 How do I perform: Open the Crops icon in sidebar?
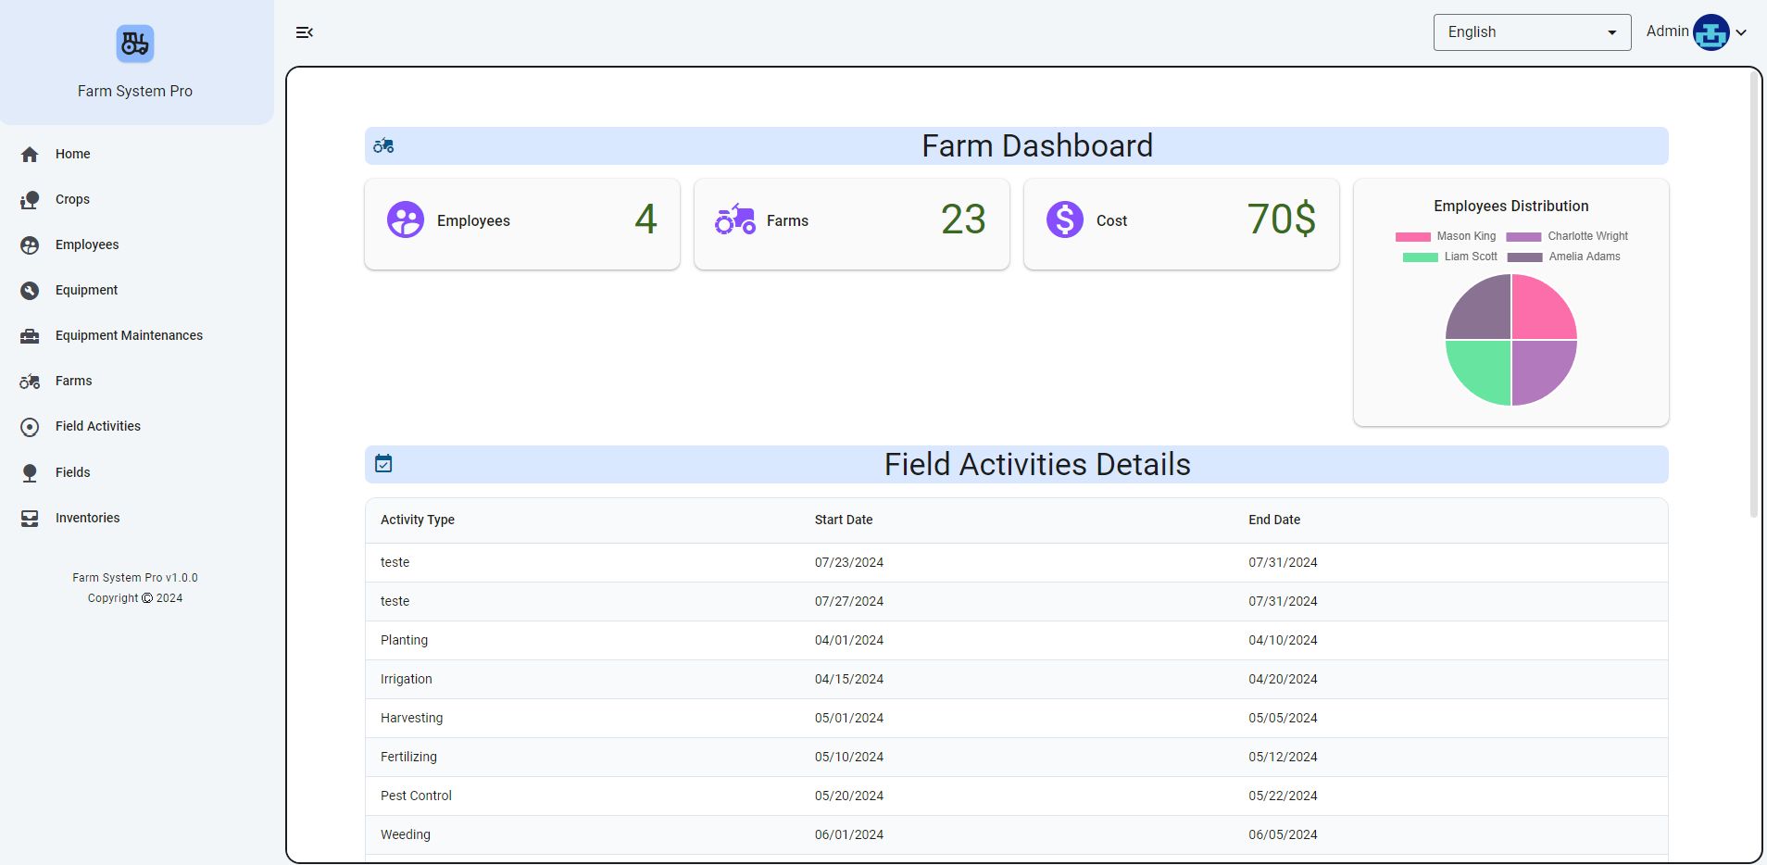30,200
